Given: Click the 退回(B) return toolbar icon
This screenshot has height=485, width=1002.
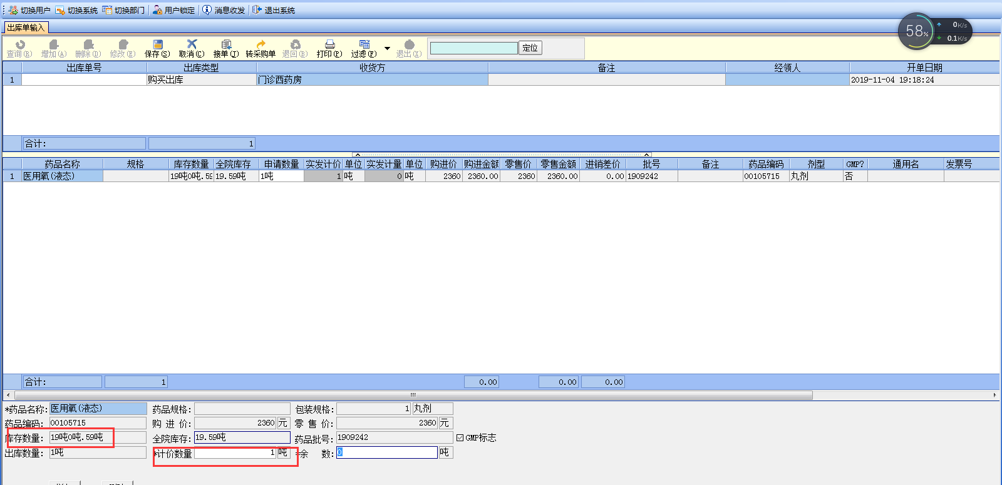Looking at the screenshot, I should [295, 44].
